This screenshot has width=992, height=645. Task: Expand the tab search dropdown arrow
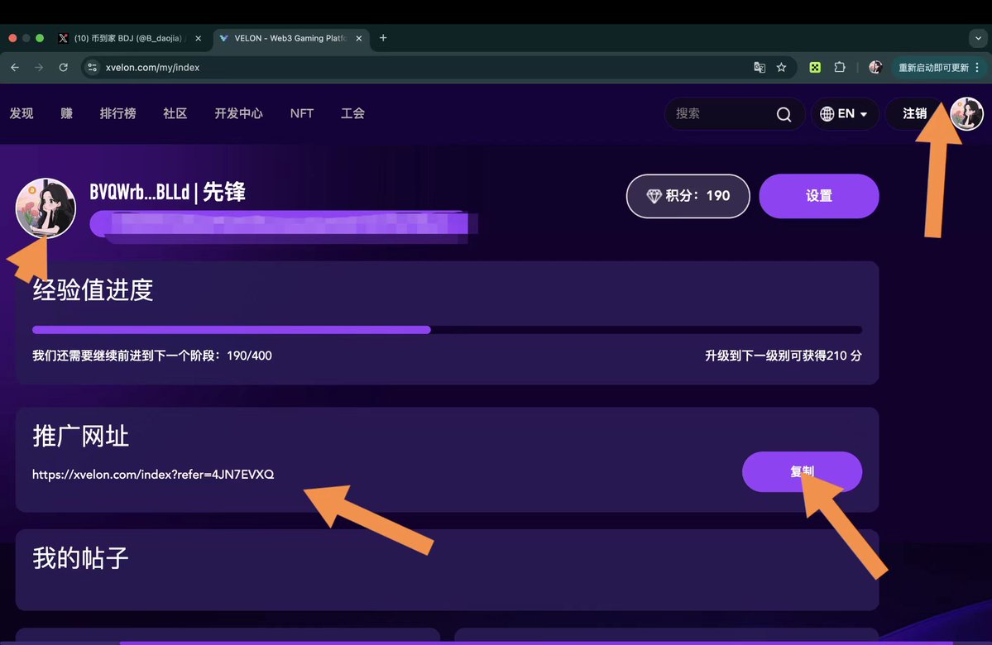978,38
